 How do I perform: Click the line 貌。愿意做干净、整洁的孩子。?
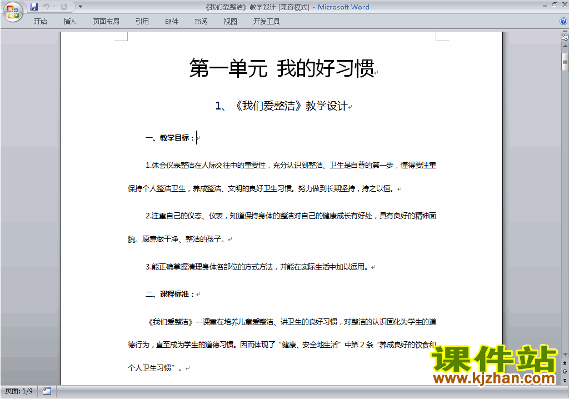(x=176, y=239)
